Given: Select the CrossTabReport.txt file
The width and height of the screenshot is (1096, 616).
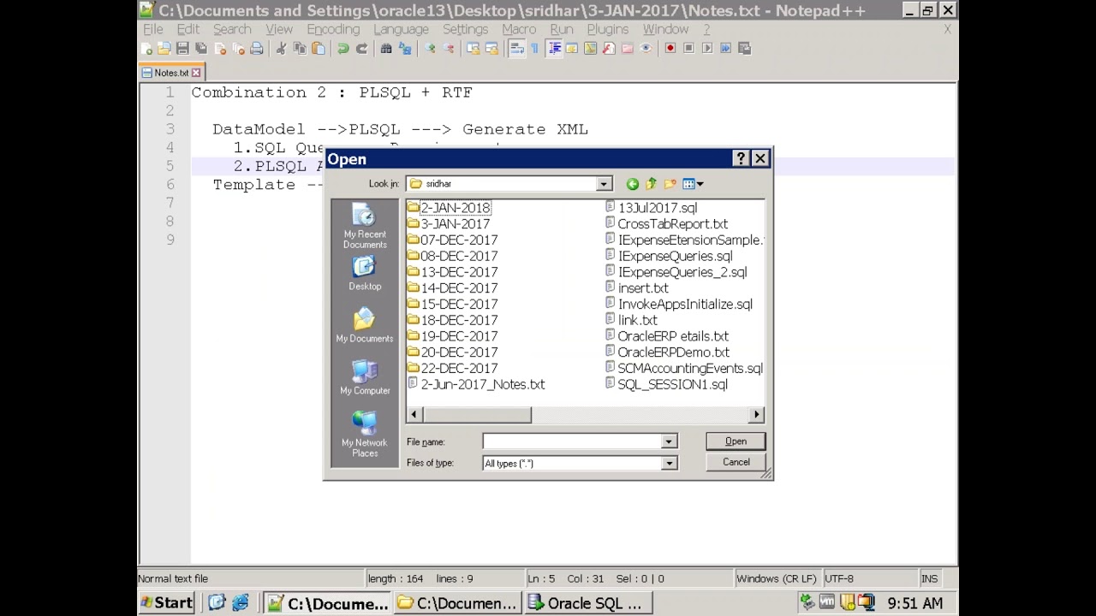Looking at the screenshot, I should tap(666, 224).
